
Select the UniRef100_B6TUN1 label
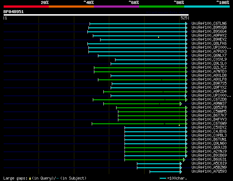[x=209, y=140]
